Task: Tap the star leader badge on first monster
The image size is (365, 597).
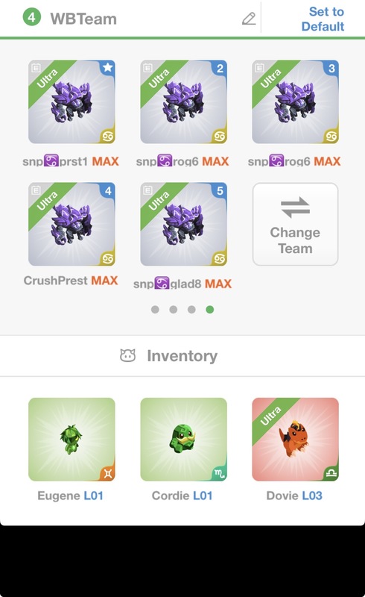Action: [x=107, y=67]
